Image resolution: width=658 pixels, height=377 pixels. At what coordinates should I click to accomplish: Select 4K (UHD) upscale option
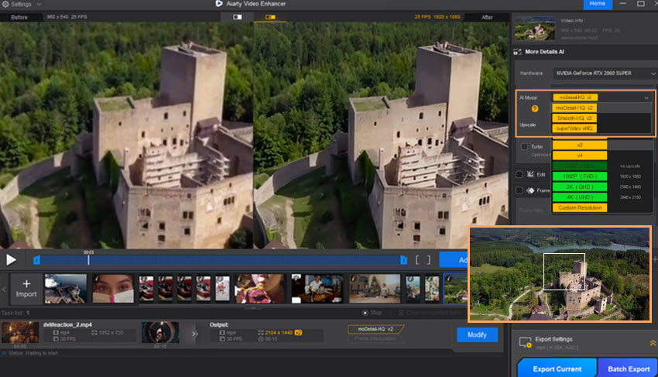[580, 197]
